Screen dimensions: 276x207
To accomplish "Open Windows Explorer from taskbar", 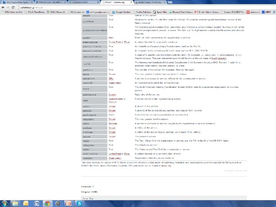I will 15,204.
